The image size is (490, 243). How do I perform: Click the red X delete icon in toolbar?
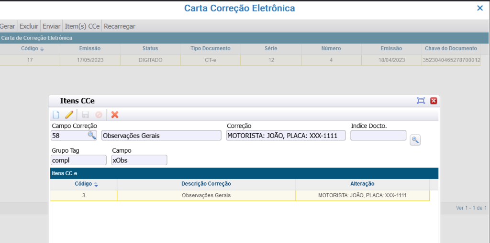click(115, 115)
